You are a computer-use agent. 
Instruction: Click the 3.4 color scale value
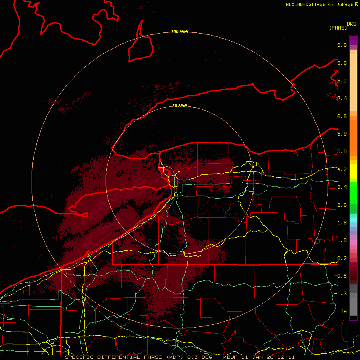342,187
